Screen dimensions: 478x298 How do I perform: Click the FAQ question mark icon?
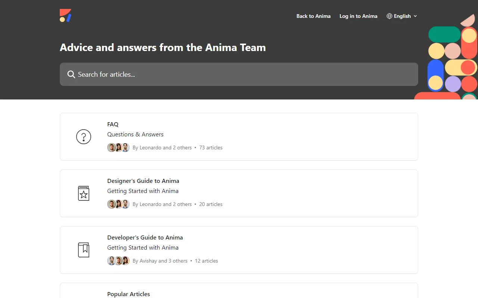pos(84,137)
